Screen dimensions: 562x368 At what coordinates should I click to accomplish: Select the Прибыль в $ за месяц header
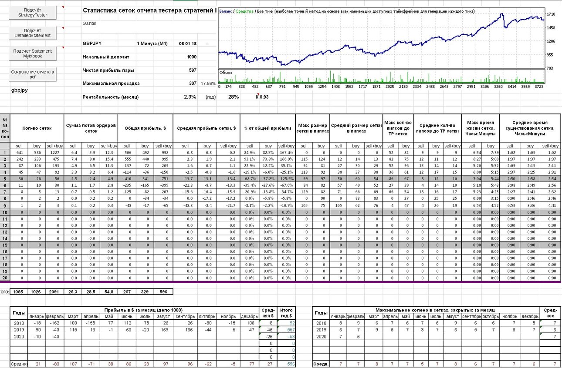pos(144,310)
